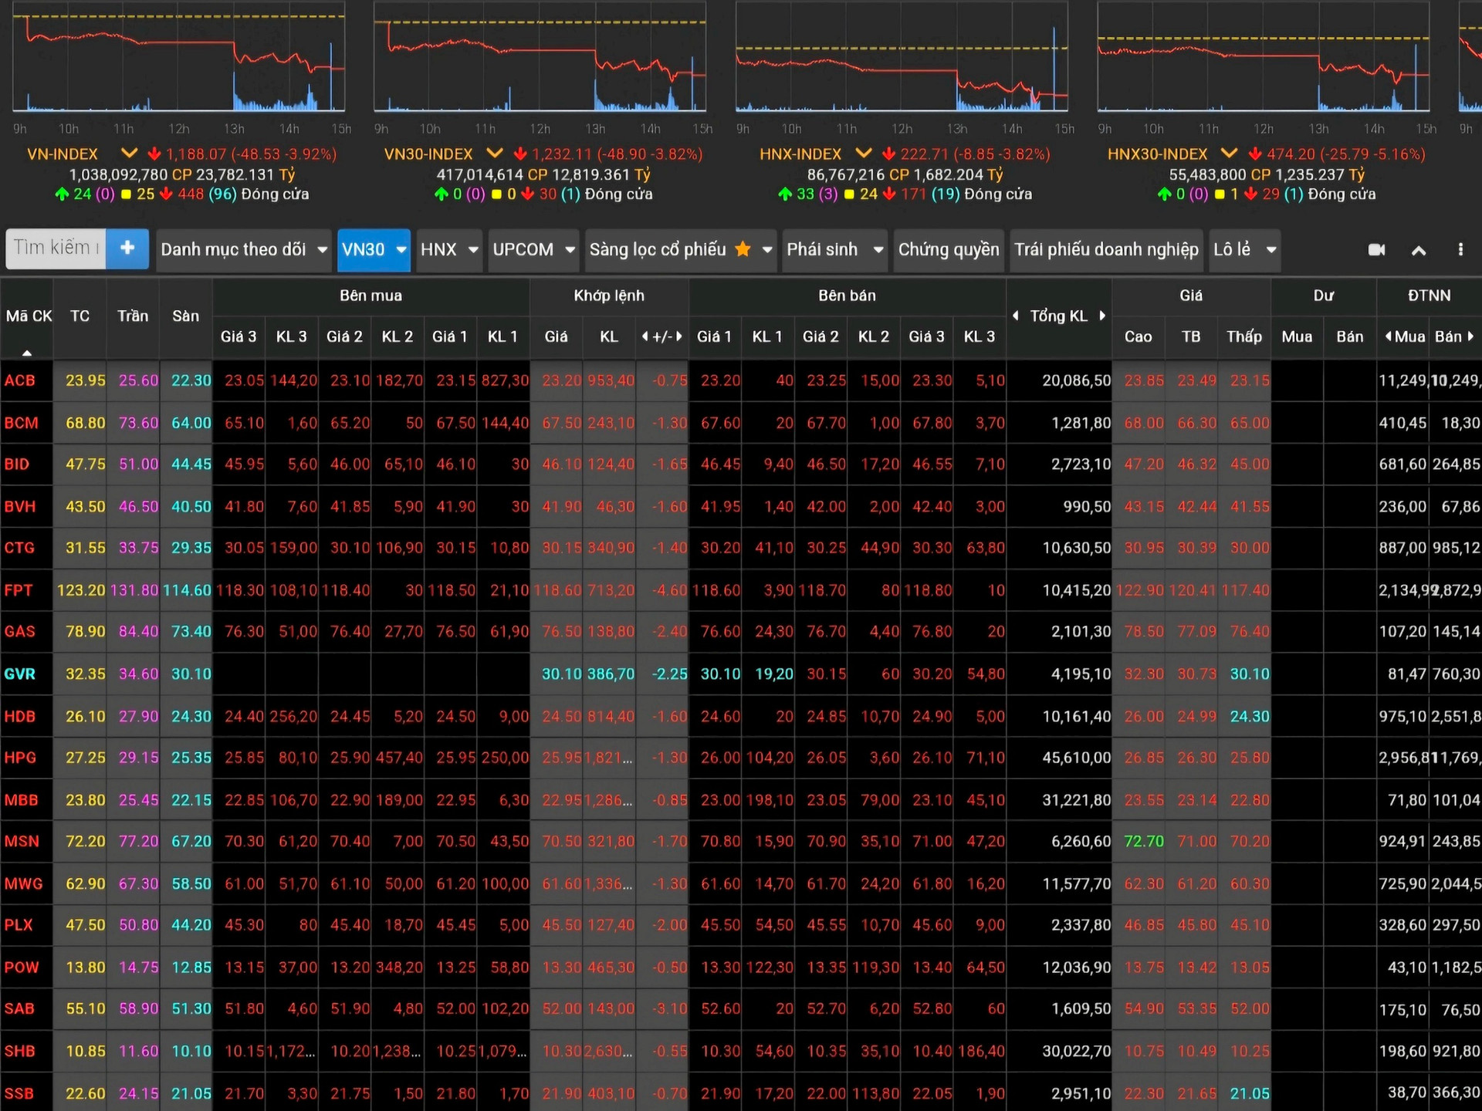Click left arrow before ĐTNN Mua
1482x1111 pixels.
point(1389,336)
